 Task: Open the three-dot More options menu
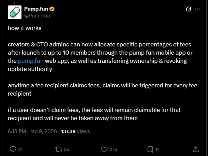pos(197,9)
